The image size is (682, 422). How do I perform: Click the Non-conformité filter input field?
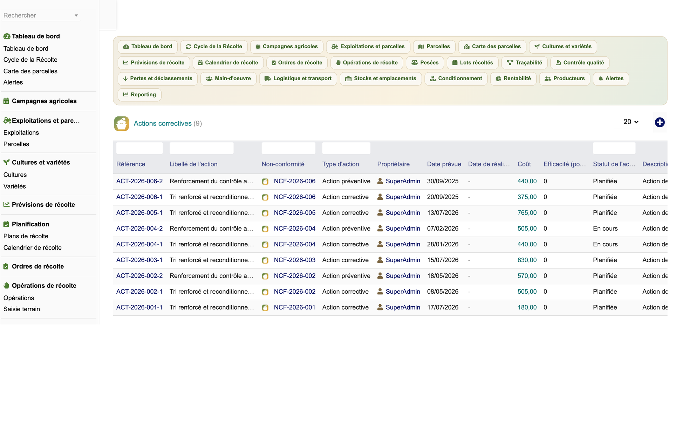pyautogui.click(x=288, y=148)
